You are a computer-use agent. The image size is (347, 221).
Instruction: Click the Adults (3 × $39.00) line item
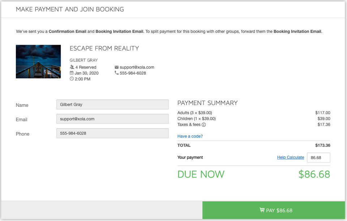[x=195, y=113]
